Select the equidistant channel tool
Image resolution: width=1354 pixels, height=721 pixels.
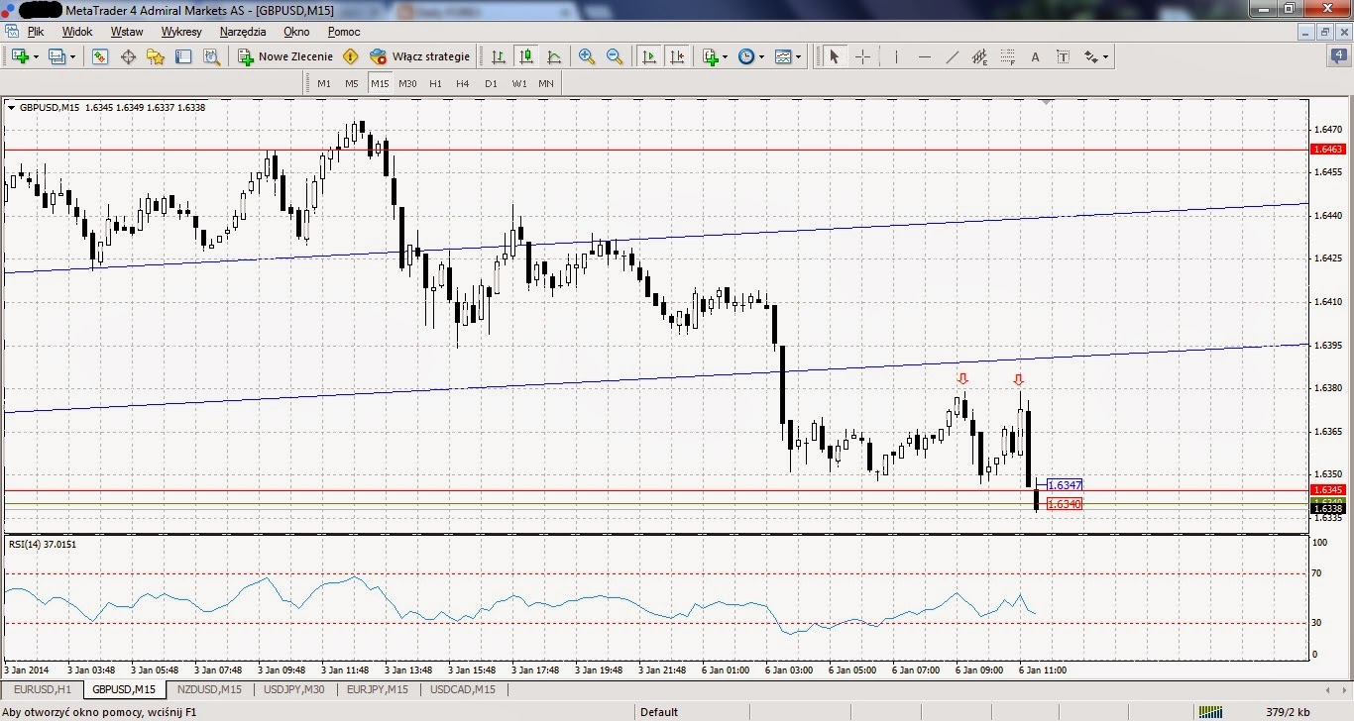(x=980, y=56)
